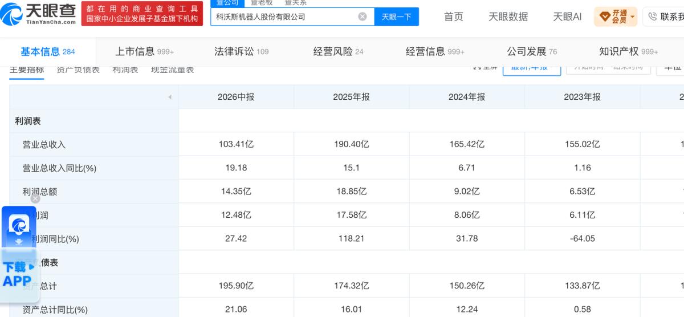The image size is (684, 317).
Task: Click the 2025年报 column header
Action: [x=351, y=97]
